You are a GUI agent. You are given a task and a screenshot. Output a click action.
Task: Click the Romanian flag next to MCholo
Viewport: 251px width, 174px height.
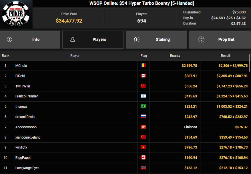point(143,66)
